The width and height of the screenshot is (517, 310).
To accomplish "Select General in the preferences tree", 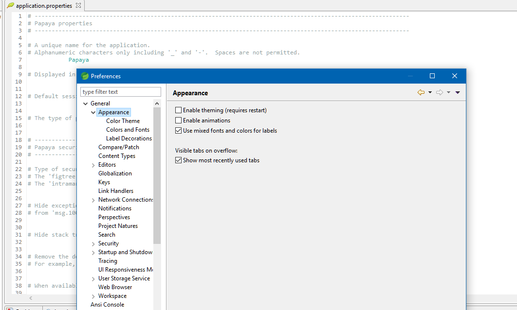I will (x=100, y=103).
